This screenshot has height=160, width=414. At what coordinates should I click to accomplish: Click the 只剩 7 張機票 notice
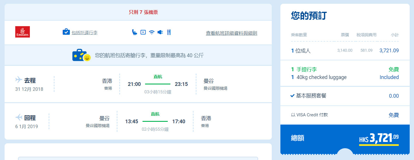tap(143, 12)
